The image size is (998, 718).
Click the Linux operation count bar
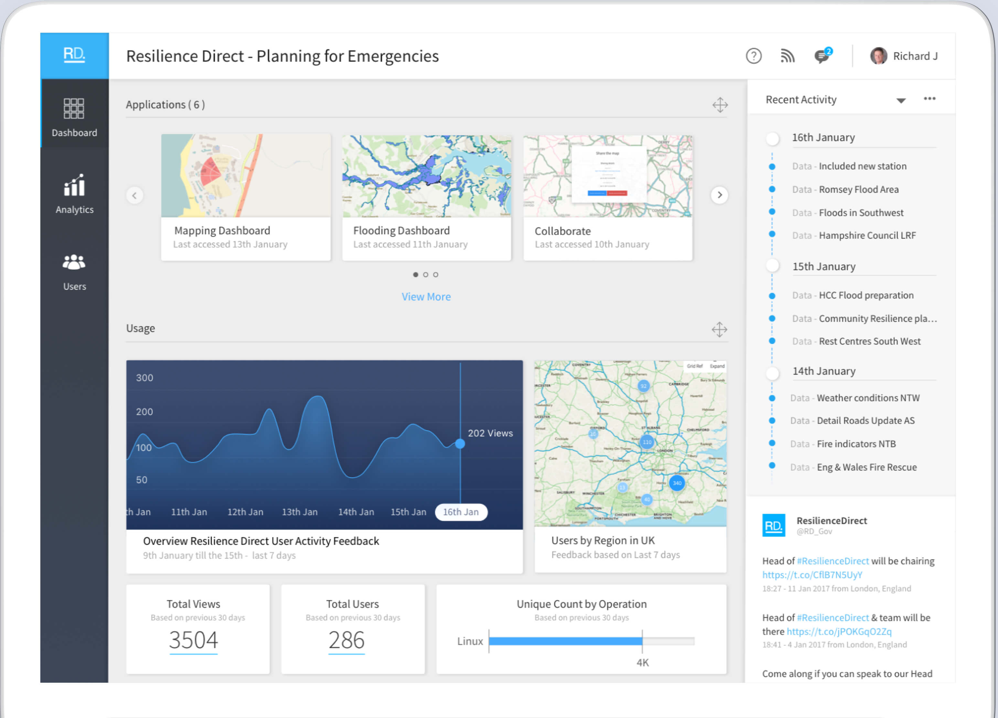(x=565, y=641)
